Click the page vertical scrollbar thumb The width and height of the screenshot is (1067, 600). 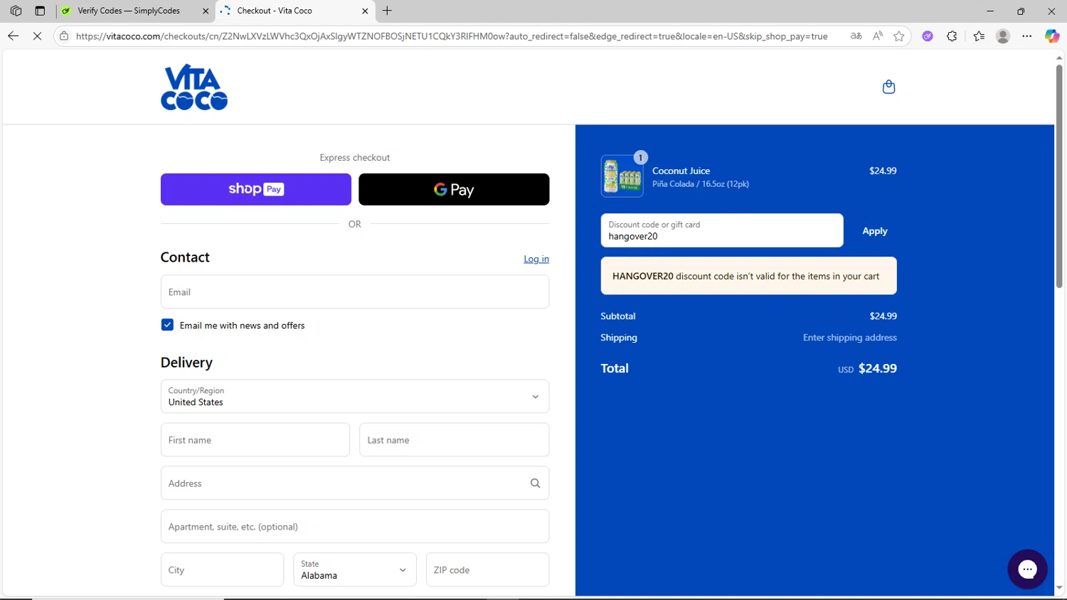pos(1059,176)
